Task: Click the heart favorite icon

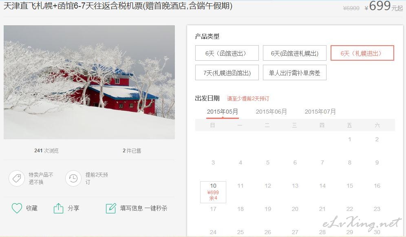Action: coord(17,208)
